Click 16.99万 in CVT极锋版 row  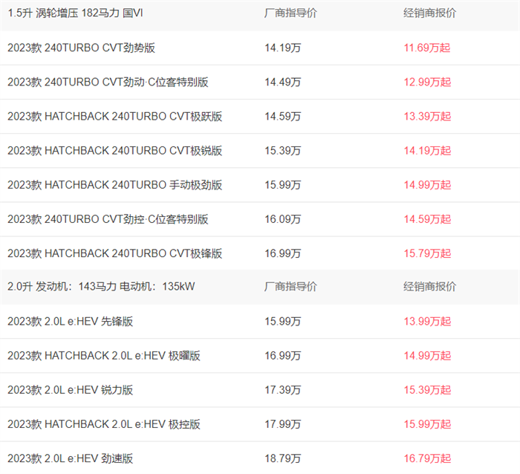click(x=282, y=253)
